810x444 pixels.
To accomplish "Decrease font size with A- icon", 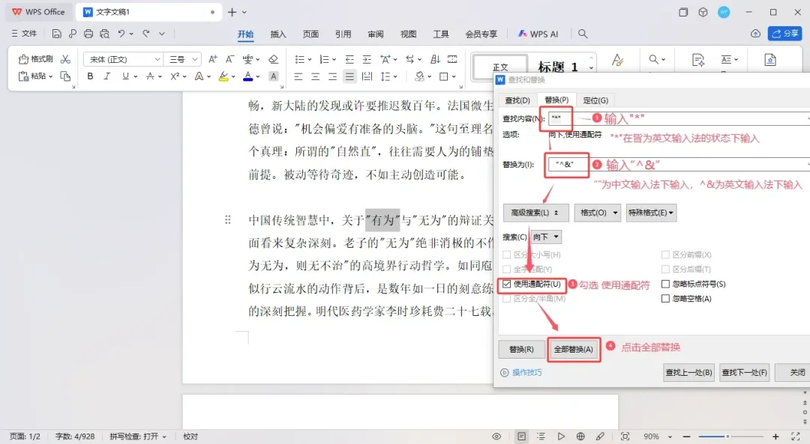I will 230,59.
